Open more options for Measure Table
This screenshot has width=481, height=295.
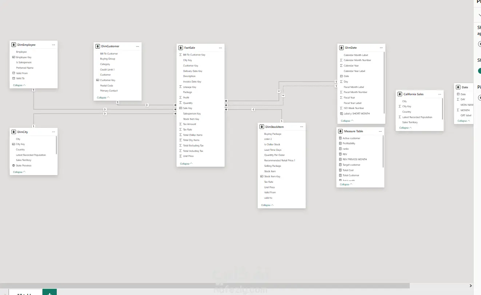(380, 131)
